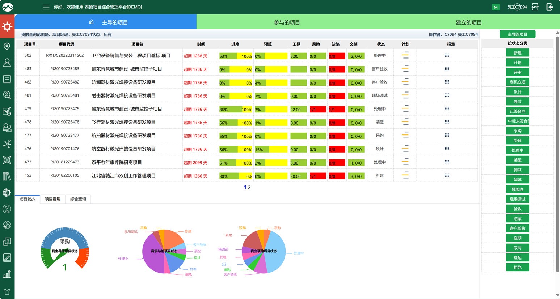560x299 pixels.
Task: Click the logout icon at the top right
Action: tap(550, 7)
